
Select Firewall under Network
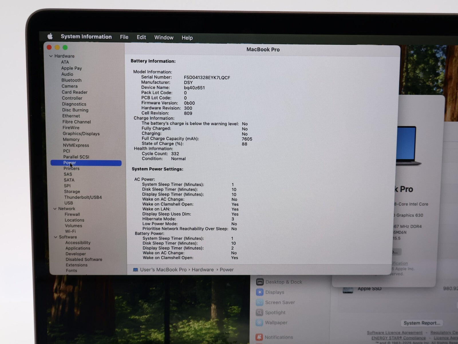coord(72,214)
